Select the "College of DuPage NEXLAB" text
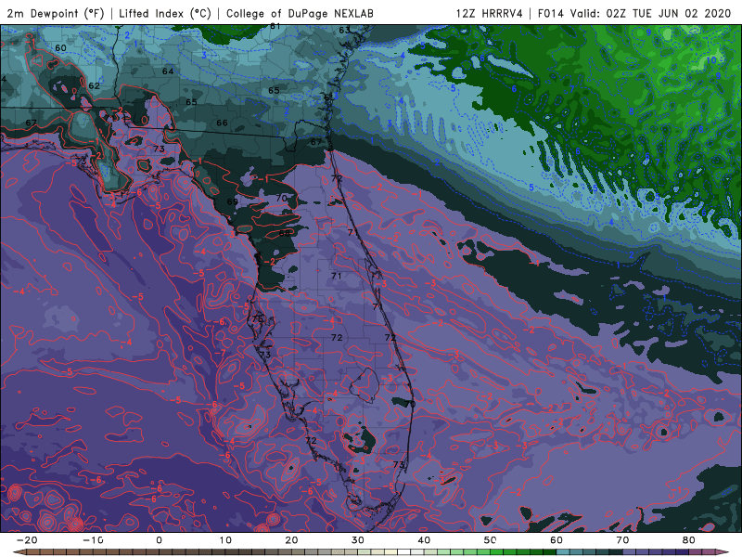The image size is (742, 557). tap(300, 13)
